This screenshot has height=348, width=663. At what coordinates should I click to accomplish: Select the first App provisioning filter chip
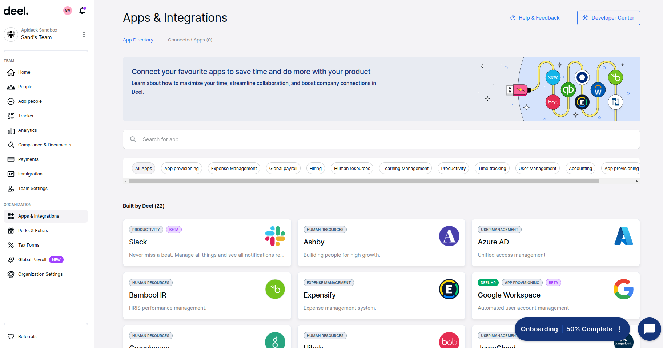[181, 169]
